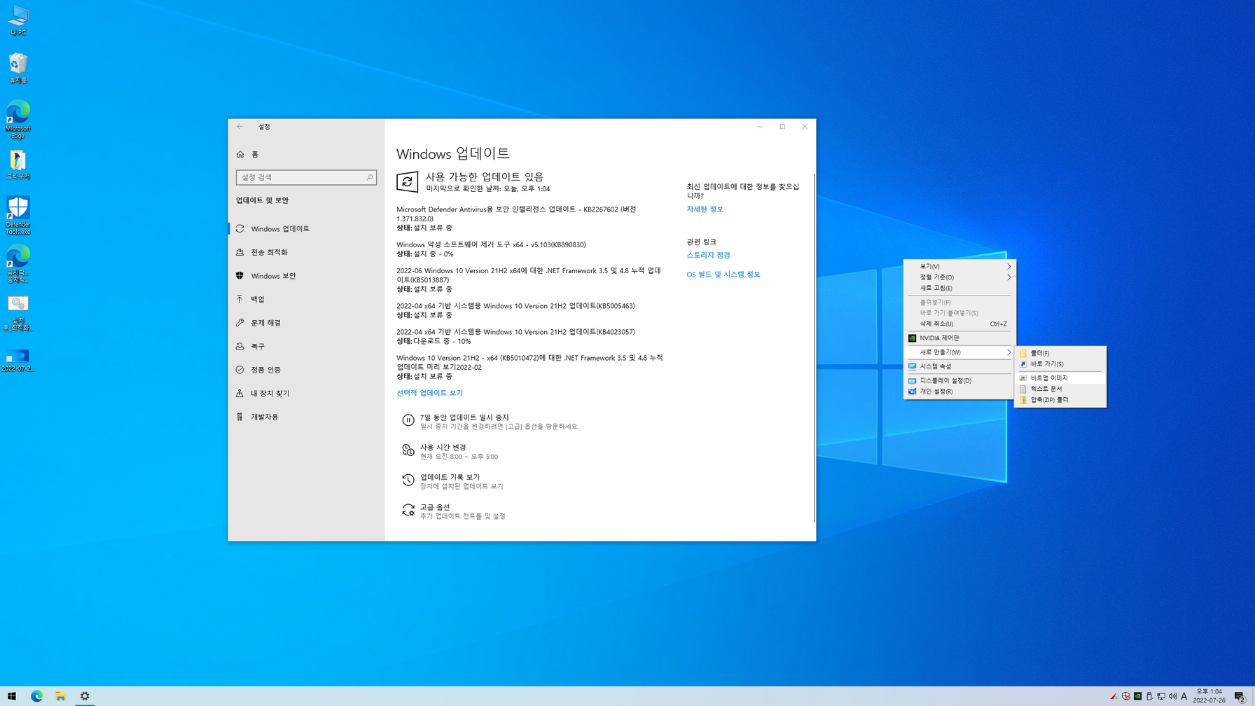The height and width of the screenshot is (706, 1255).
Task: Click the 자세한 정보 link
Action: pos(705,209)
